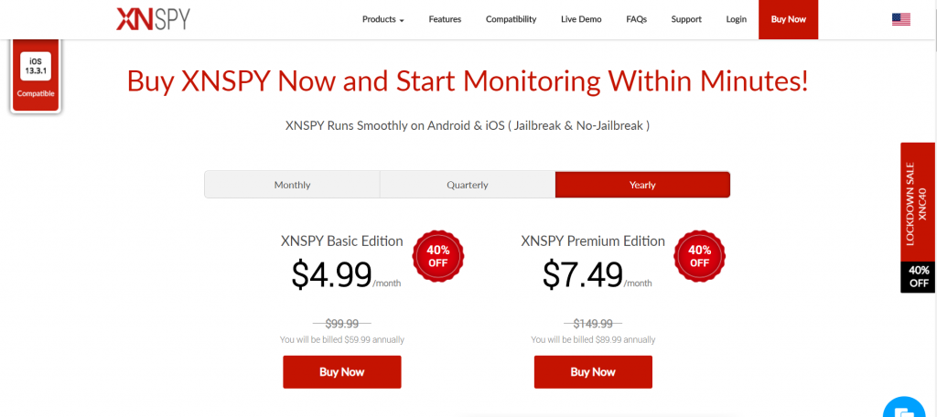Click the Basic Edition 40% OFF badge
Image resolution: width=937 pixels, height=417 pixels.
(438, 256)
